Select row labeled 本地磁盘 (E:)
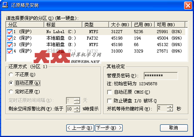The height and width of the screenshot is (137, 194). [x=96, y=45]
